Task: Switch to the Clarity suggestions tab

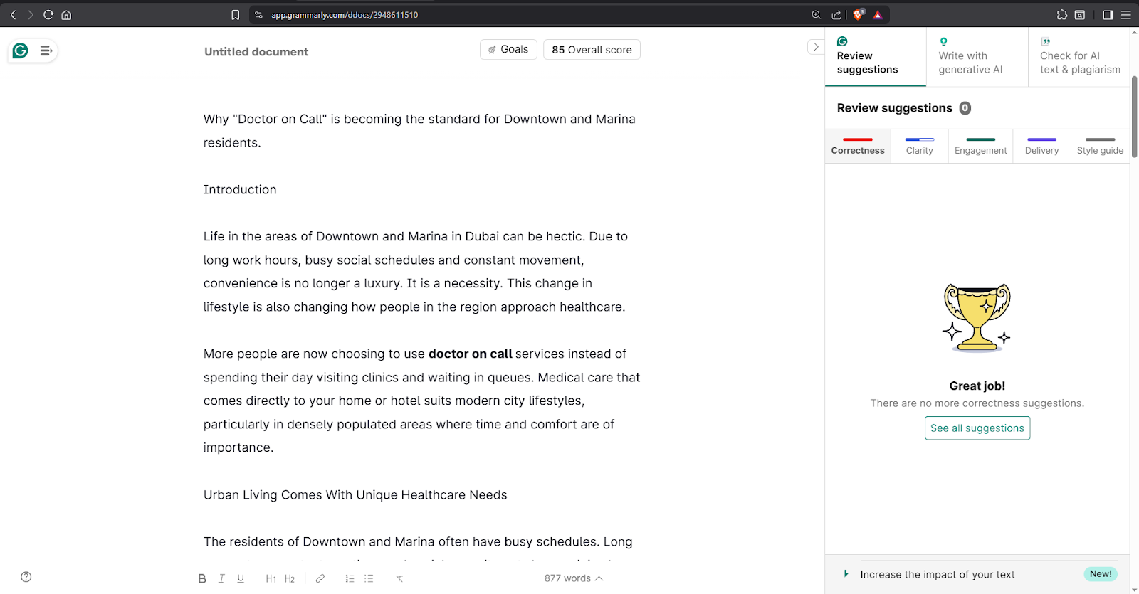Action: pyautogui.click(x=919, y=146)
